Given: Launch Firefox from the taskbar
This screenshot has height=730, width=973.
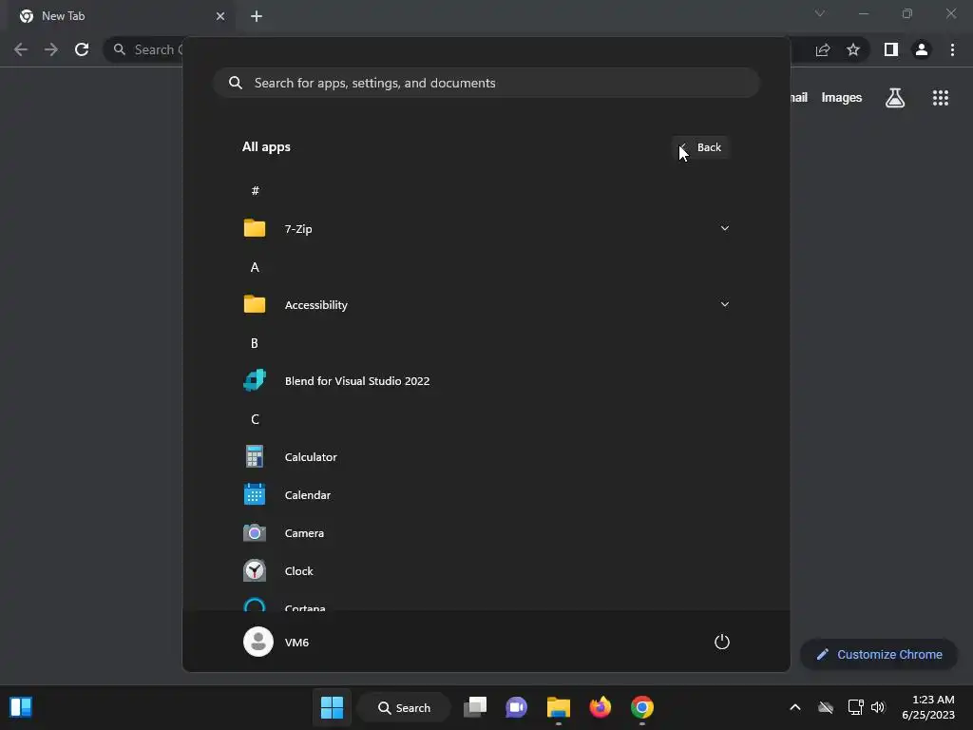Looking at the screenshot, I should (601, 707).
